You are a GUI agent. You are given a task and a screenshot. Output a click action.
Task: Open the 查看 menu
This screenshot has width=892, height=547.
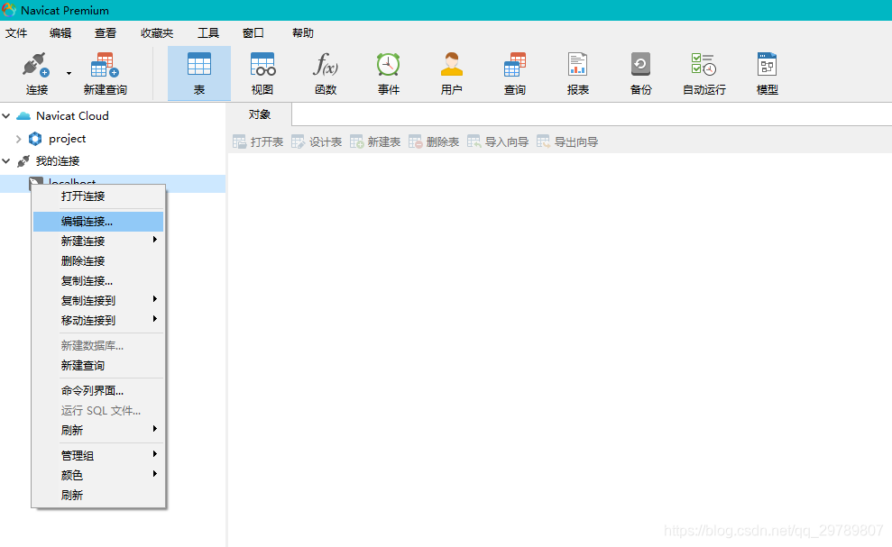(x=106, y=33)
